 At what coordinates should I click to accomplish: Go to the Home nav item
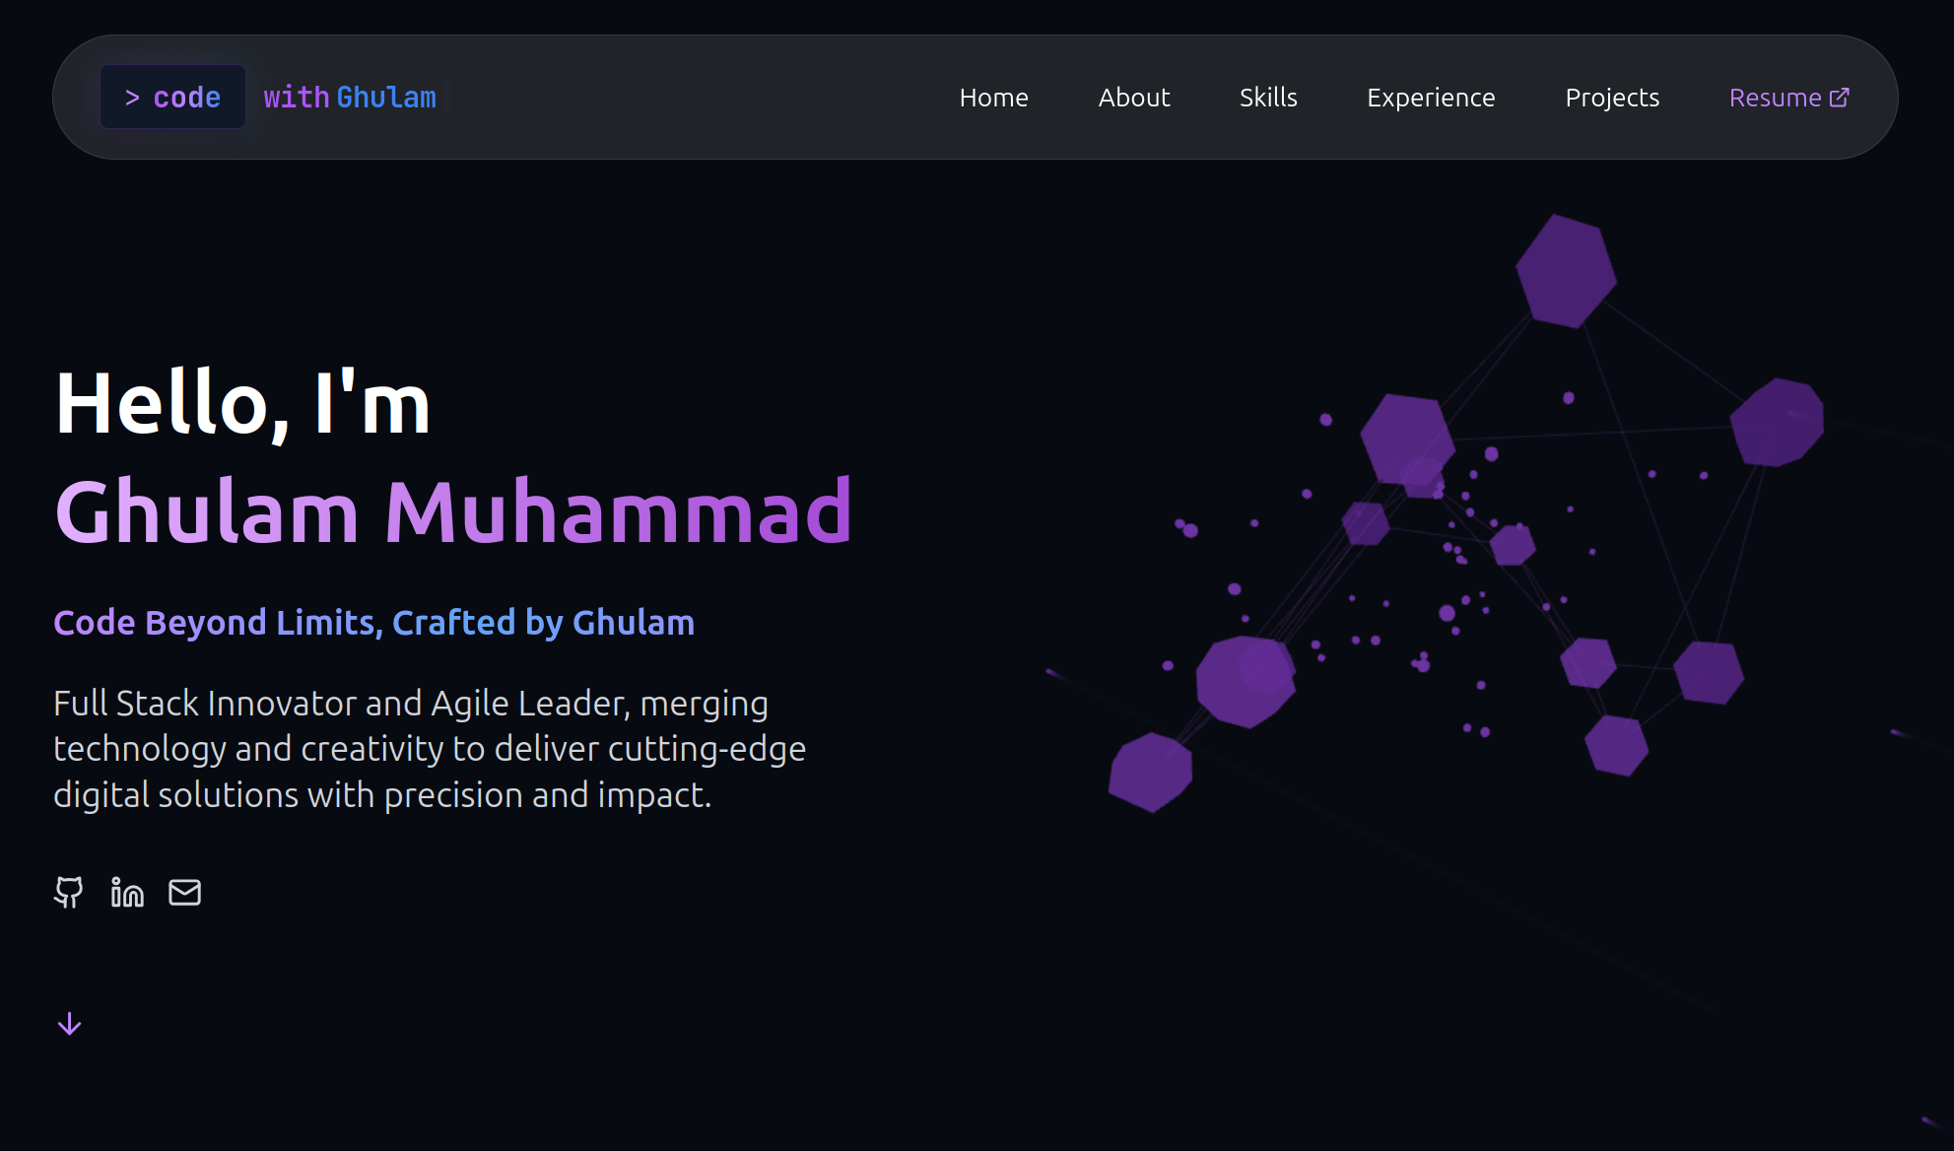point(993,98)
